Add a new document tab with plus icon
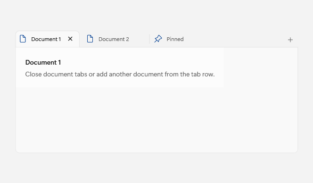The image size is (313, 183). pyautogui.click(x=290, y=40)
